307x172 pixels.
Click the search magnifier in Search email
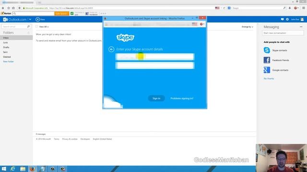[x=29, y=26]
